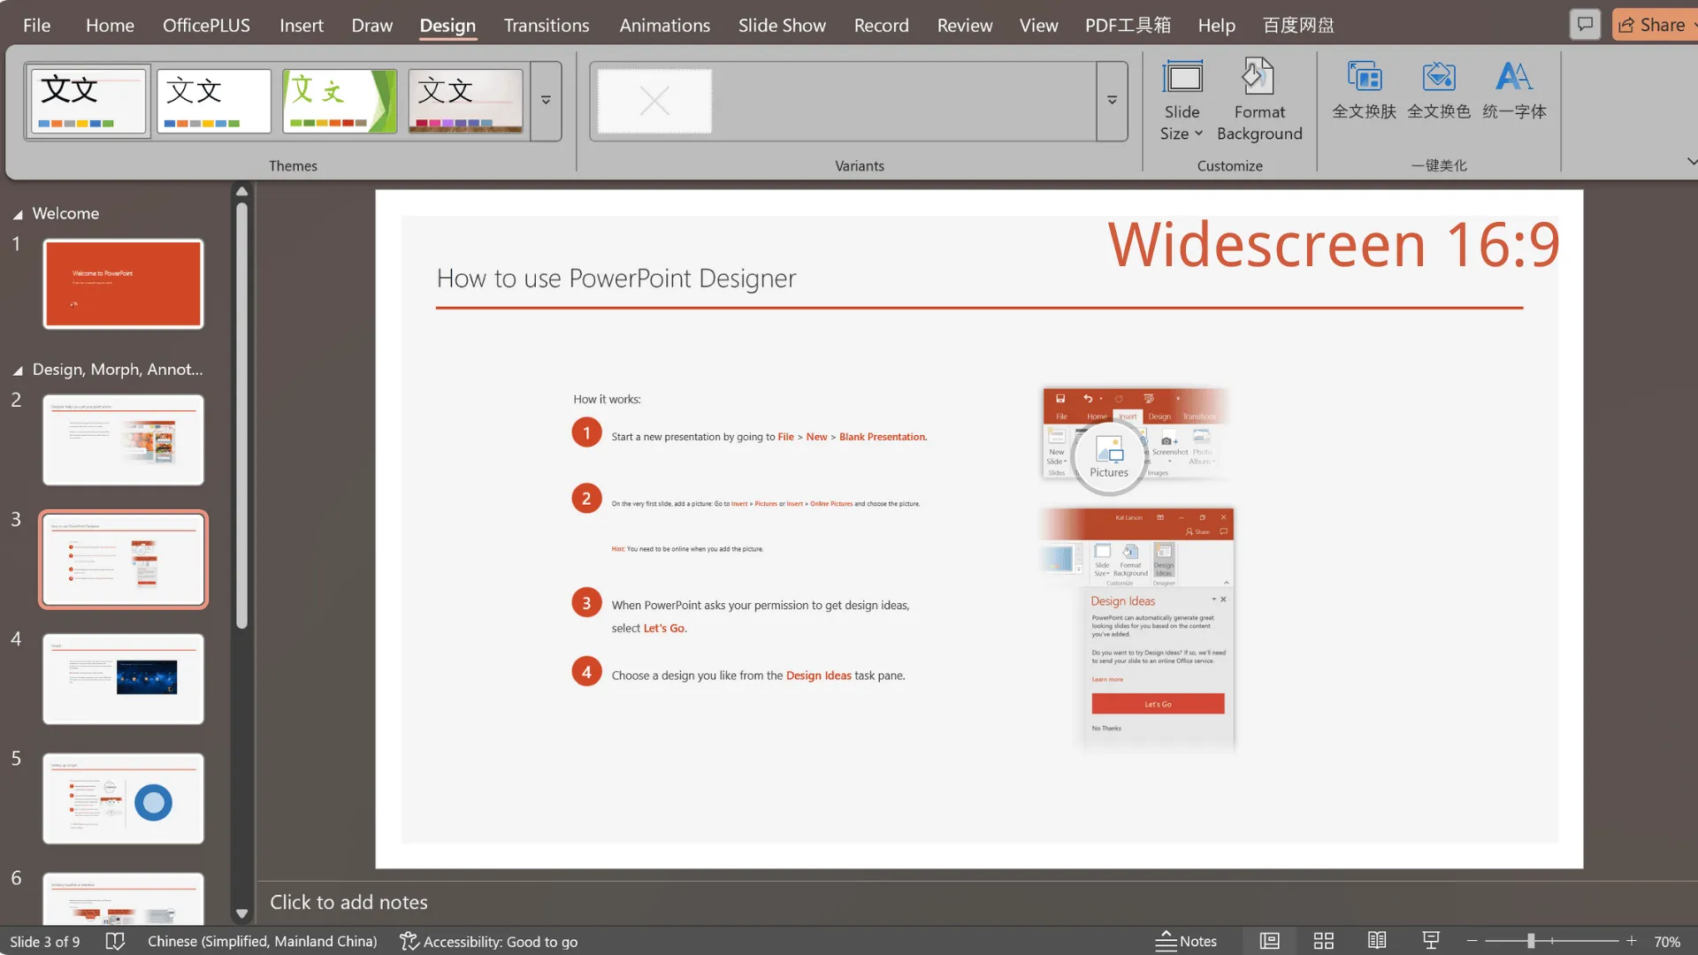The image size is (1698, 955).
Task: Open the OfficePLUS tab
Action: [x=206, y=26]
